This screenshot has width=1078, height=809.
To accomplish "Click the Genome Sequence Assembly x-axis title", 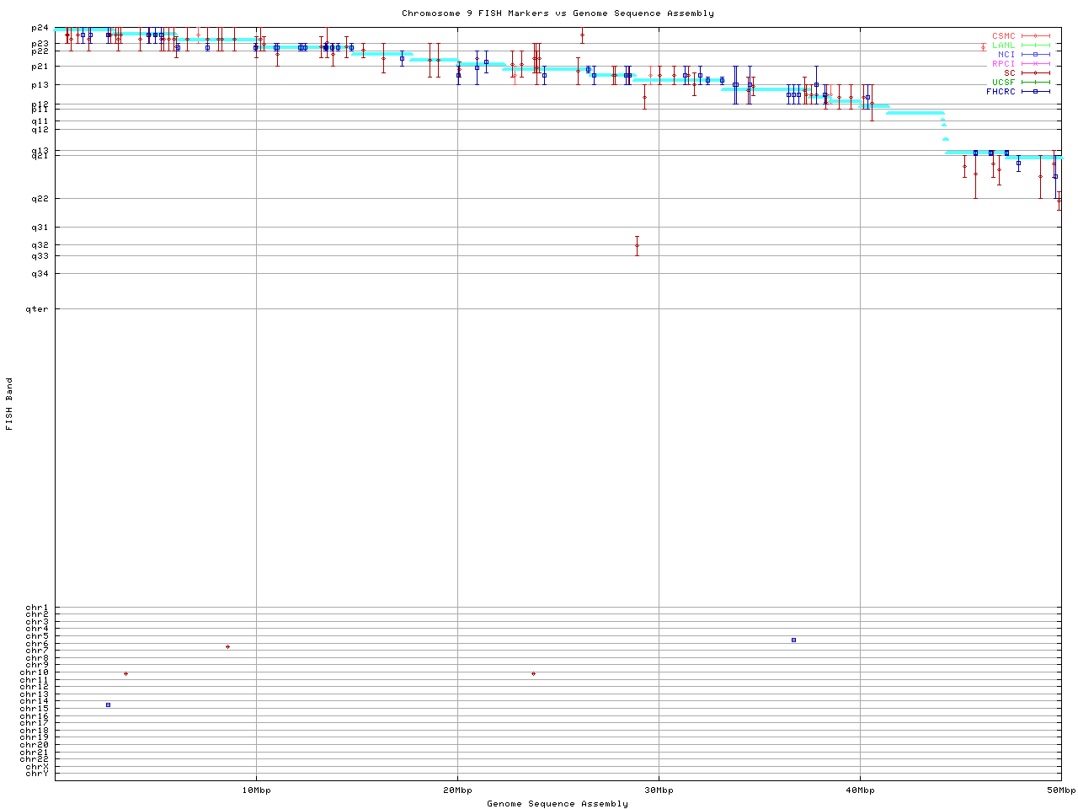I will (558, 804).
